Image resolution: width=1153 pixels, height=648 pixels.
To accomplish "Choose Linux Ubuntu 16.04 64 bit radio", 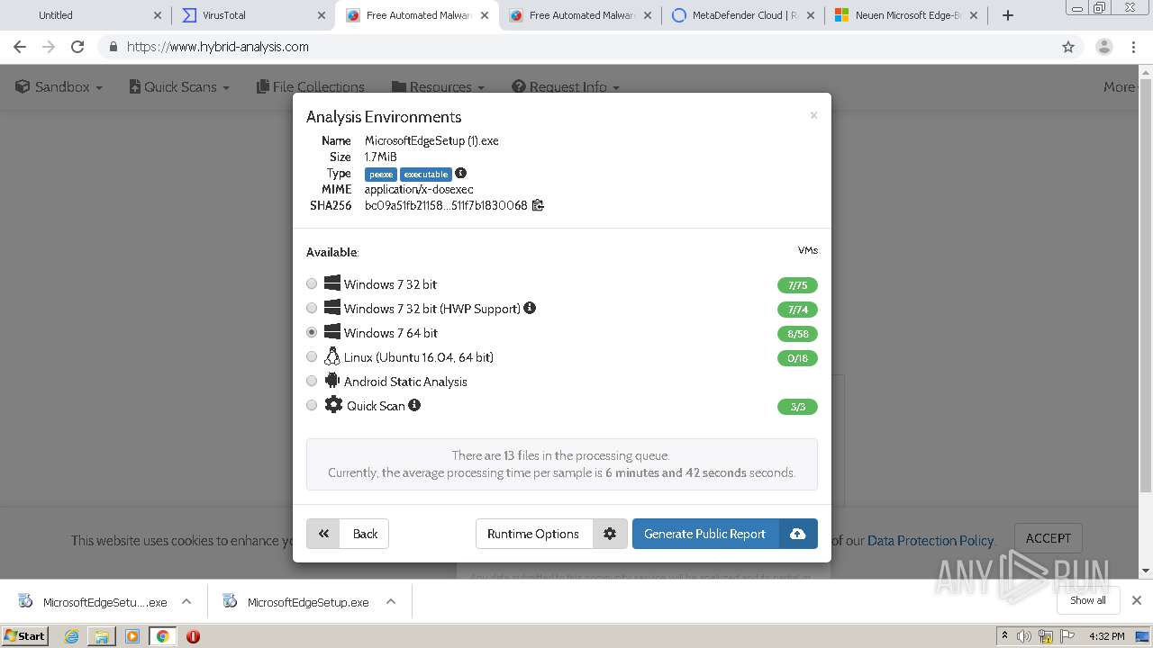I will click(312, 356).
